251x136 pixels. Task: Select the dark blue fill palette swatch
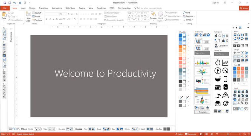[x=180, y=35]
